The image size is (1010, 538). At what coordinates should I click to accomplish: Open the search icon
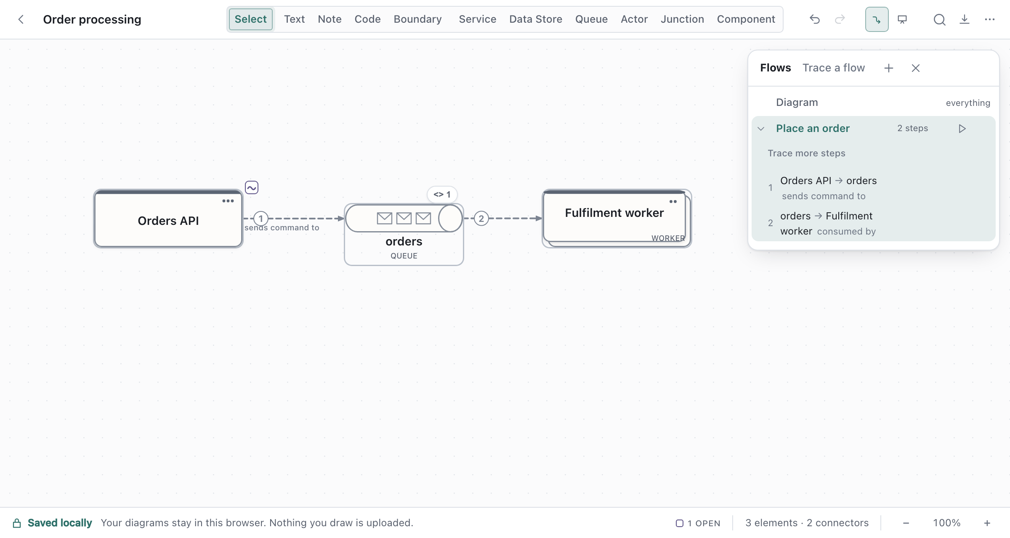pyautogui.click(x=939, y=19)
